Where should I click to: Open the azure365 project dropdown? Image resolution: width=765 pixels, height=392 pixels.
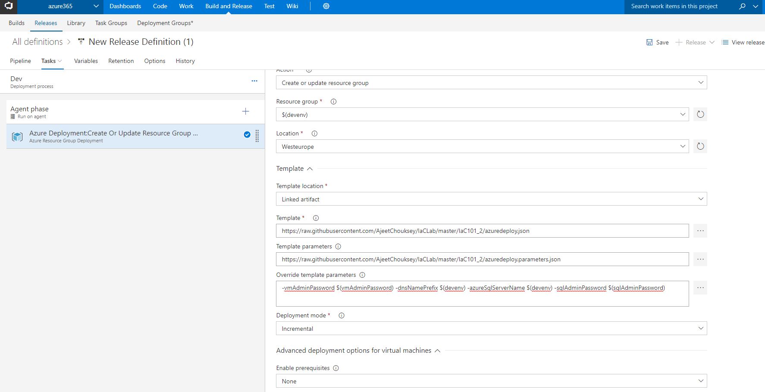[x=60, y=6]
